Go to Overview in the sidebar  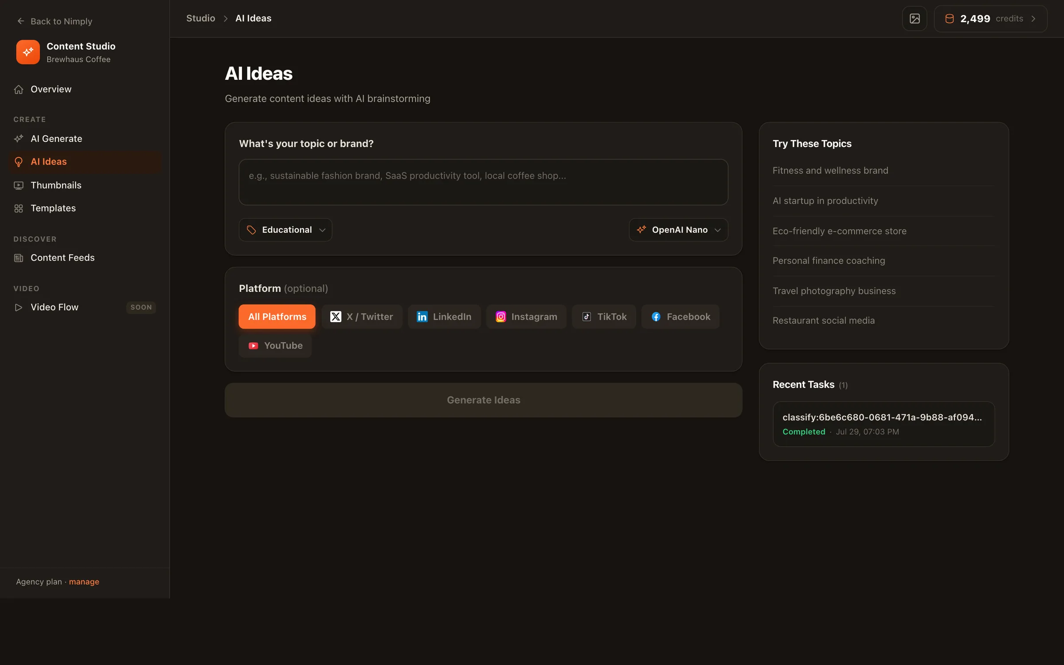(85, 90)
